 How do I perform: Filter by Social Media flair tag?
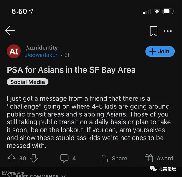tap(28, 82)
